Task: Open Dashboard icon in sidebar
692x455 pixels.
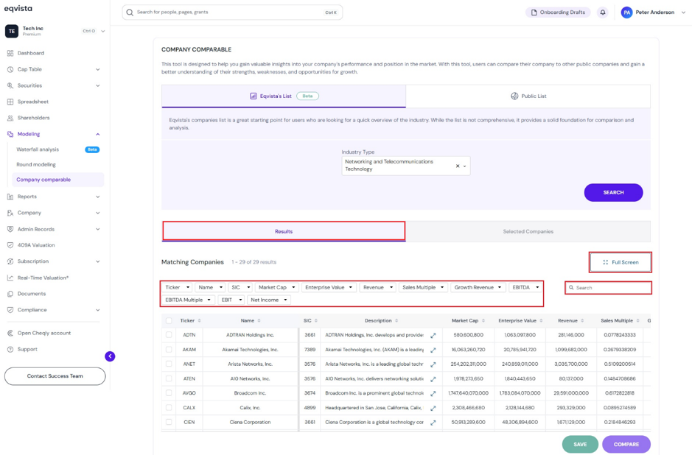Action: tap(10, 53)
